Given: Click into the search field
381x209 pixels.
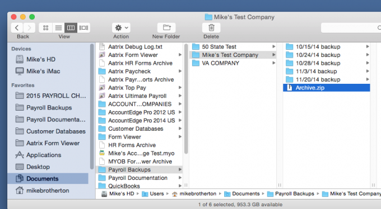Looking at the screenshot, I should [351, 28].
